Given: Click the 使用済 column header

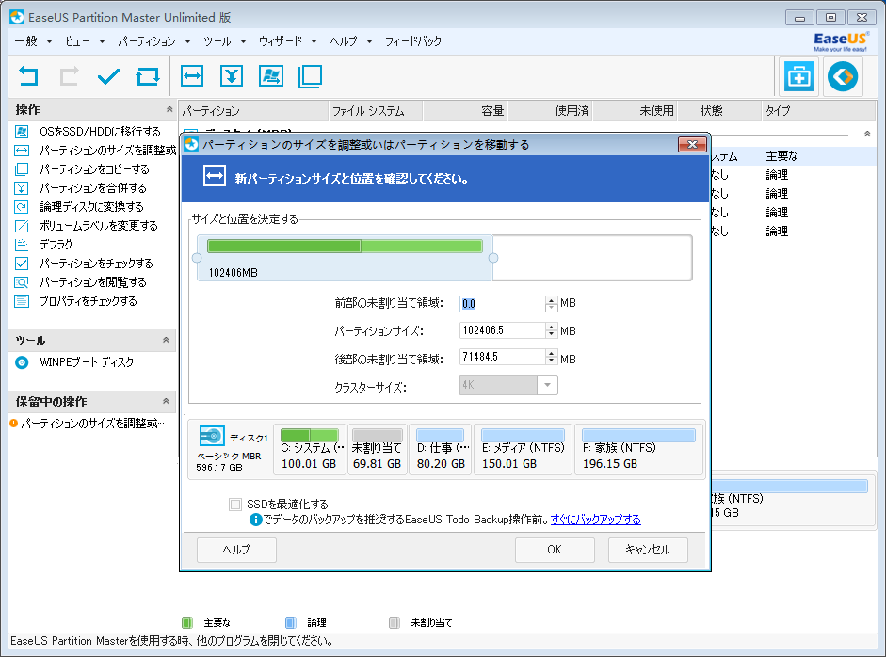Looking at the screenshot, I should [551, 111].
